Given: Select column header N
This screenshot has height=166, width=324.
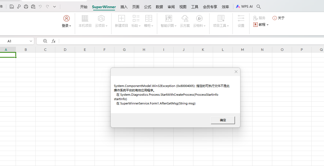Looking at the screenshot, I should pyautogui.click(x=262, y=49).
